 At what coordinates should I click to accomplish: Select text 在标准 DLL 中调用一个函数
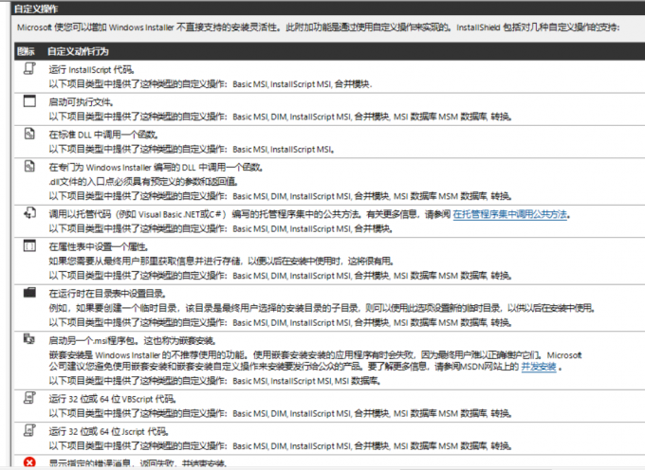103,135
